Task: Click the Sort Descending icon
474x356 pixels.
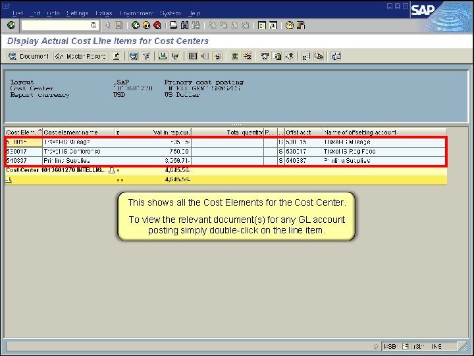Action: click(175, 56)
